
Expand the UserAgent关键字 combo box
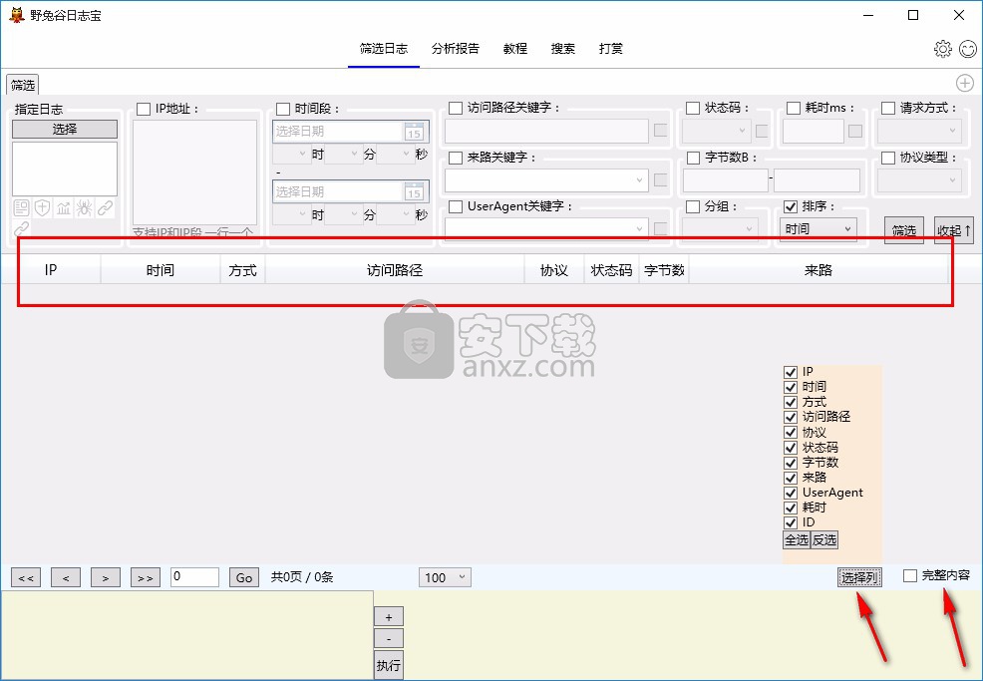(546, 229)
